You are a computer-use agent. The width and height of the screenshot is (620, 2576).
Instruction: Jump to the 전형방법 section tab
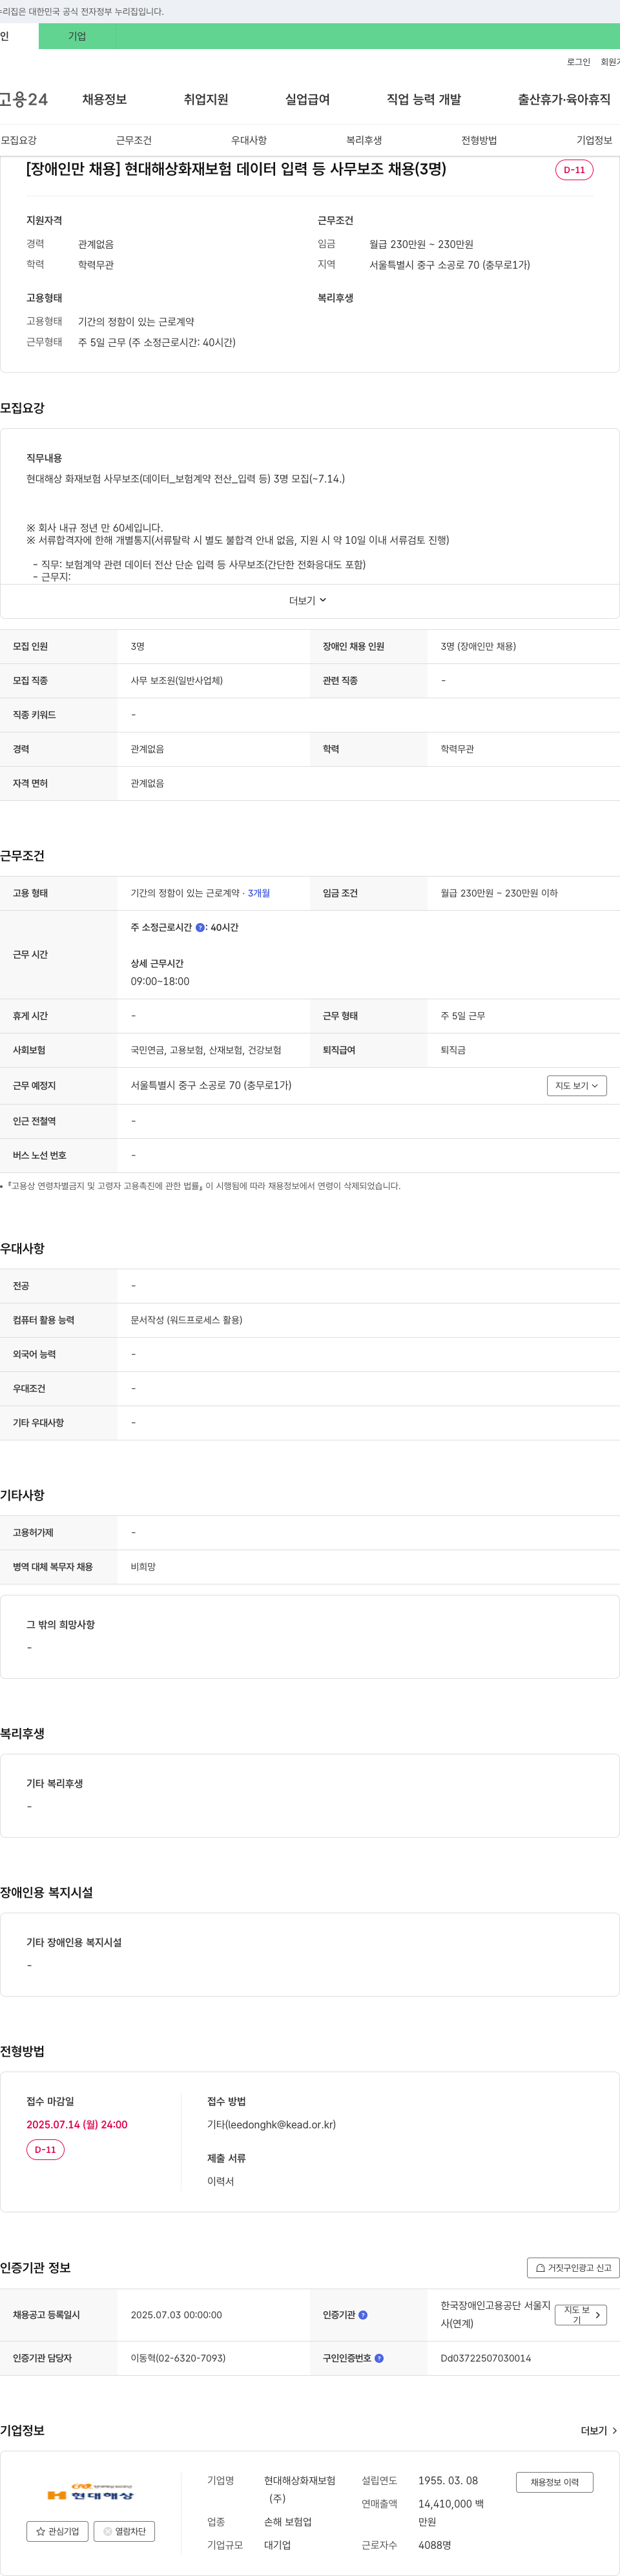point(479,140)
